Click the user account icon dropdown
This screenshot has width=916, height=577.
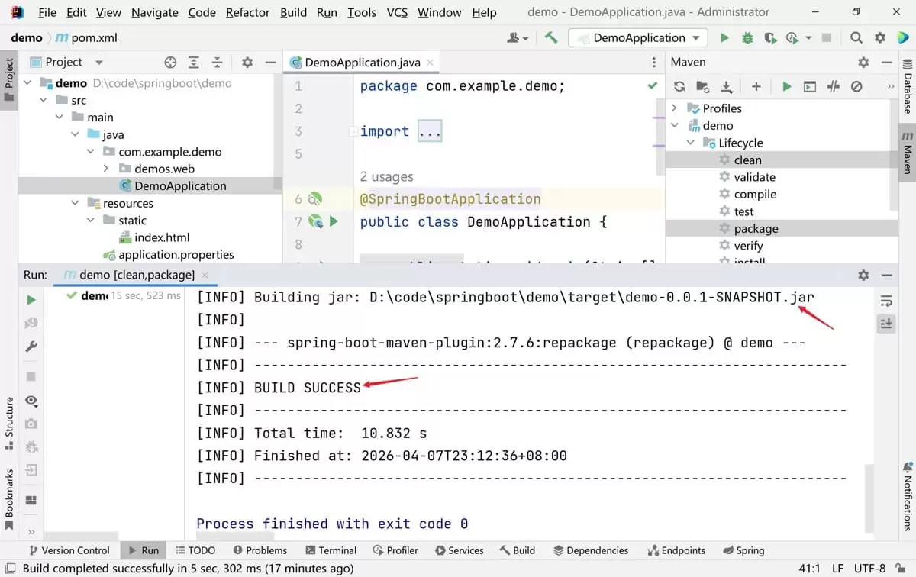click(x=518, y=37)
